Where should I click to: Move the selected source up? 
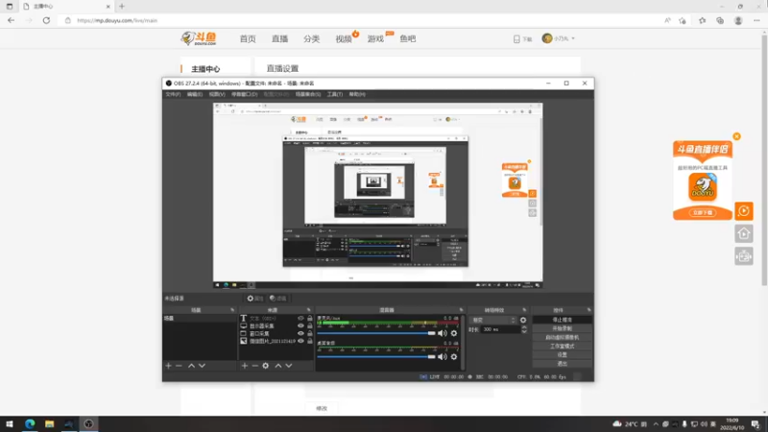point(278,366)
